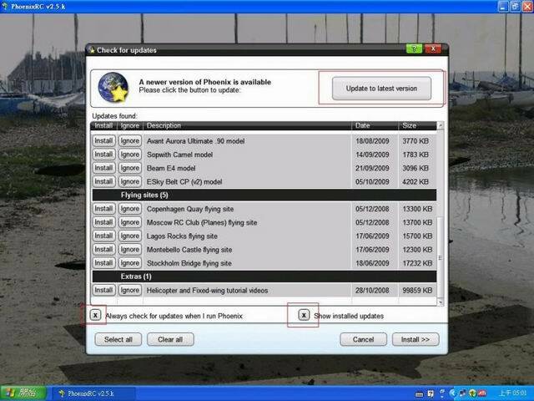Click the globe with star update icon
534x401 pixels.
pyautogui.click(x=113, y=88)
